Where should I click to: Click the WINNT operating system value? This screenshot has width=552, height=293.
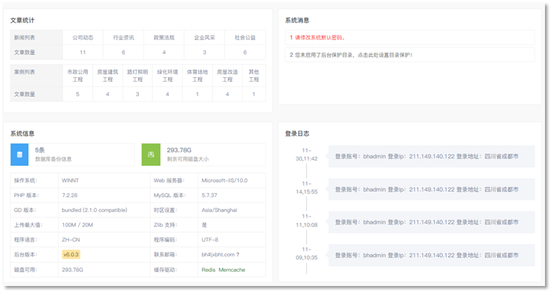[70, 180]
